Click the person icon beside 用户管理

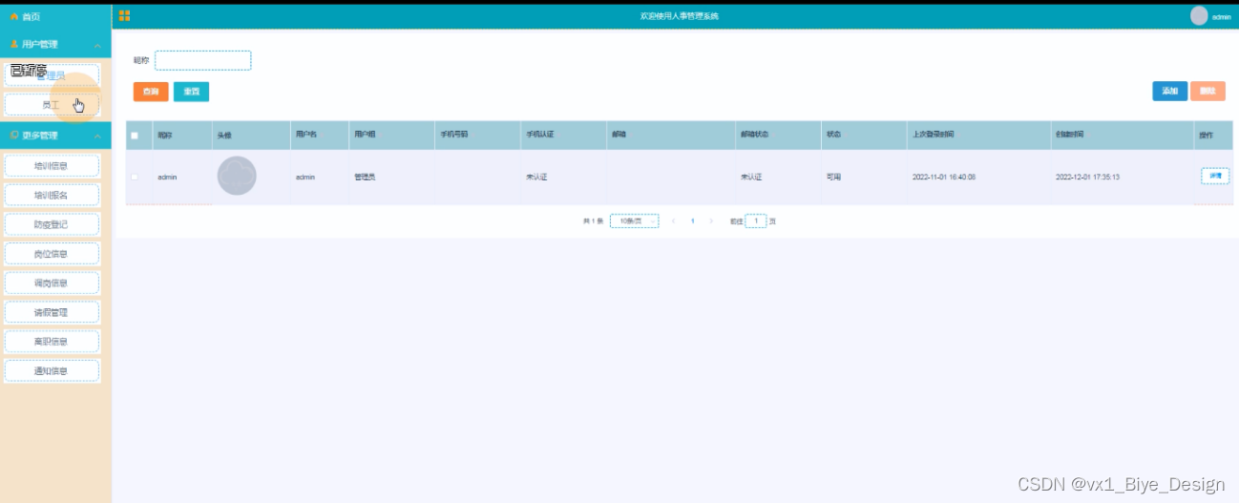13,44
